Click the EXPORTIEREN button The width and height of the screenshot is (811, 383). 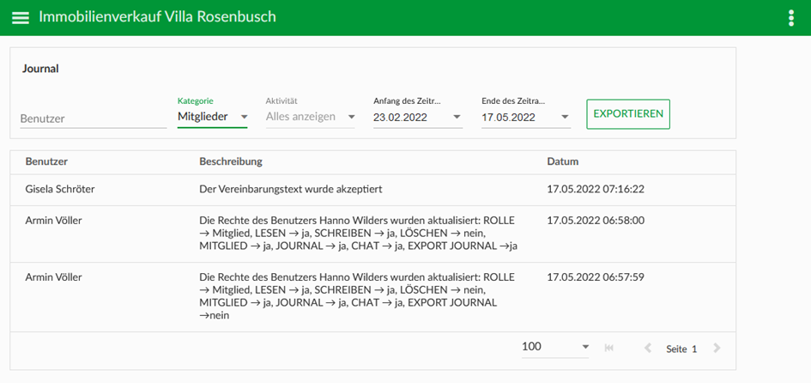(628, 114)
